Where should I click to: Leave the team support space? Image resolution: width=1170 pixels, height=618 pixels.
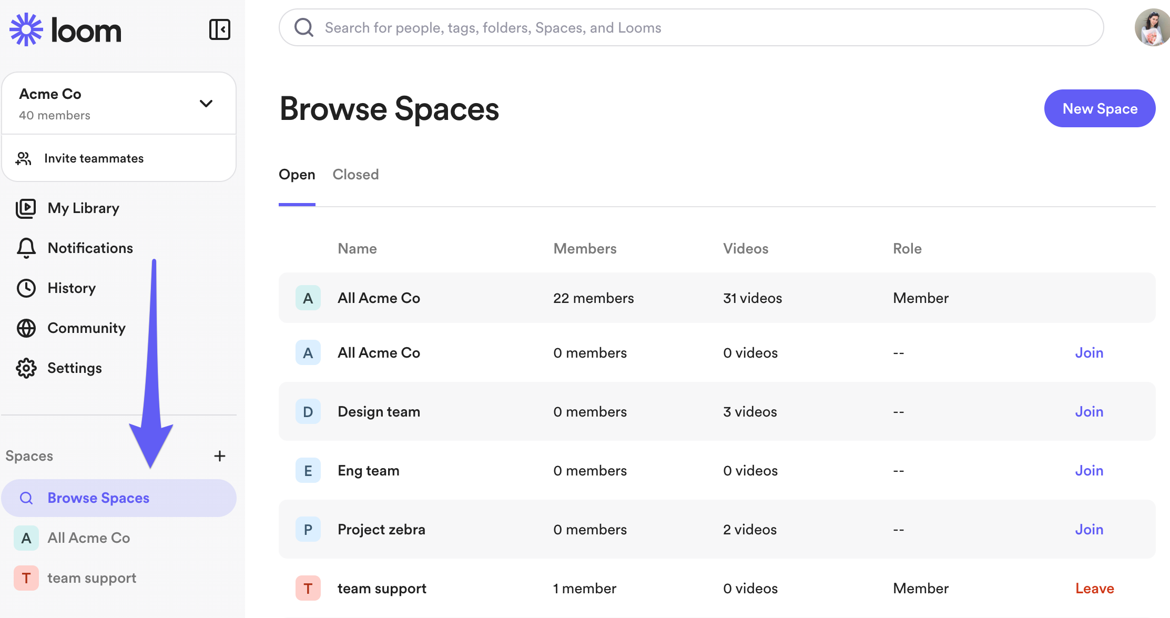1094,589
